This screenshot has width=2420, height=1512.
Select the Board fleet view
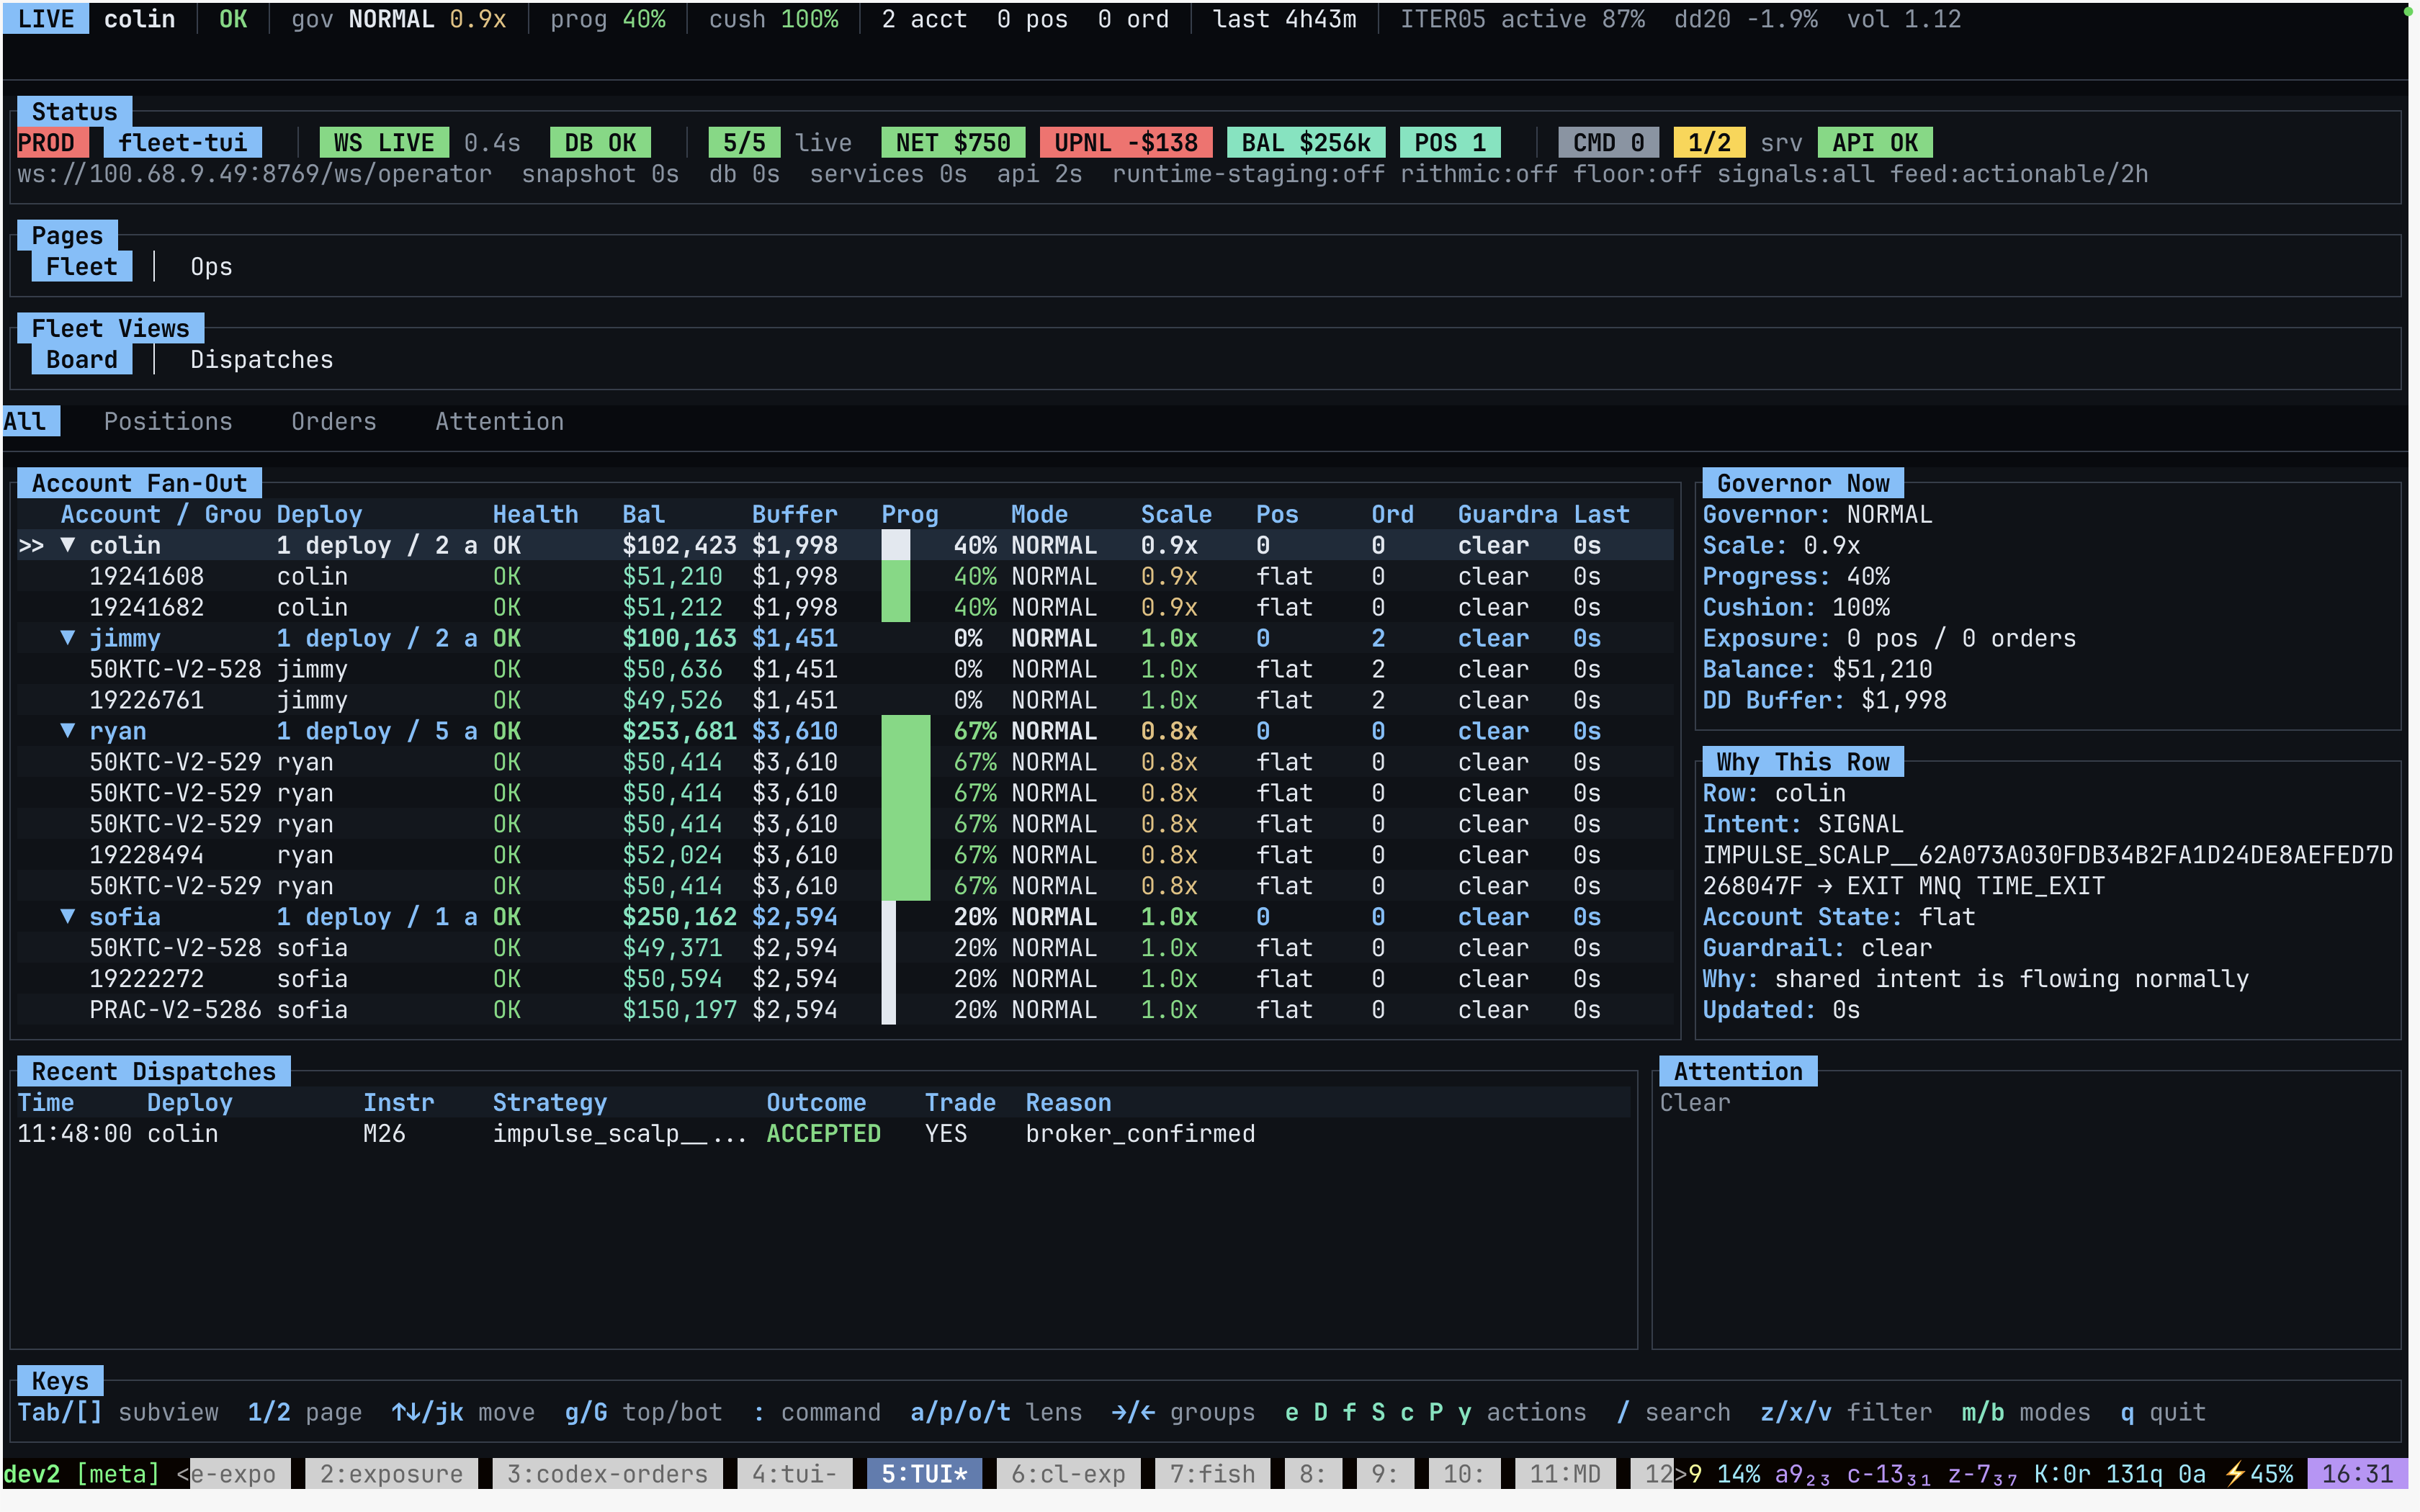click(81, 360)
